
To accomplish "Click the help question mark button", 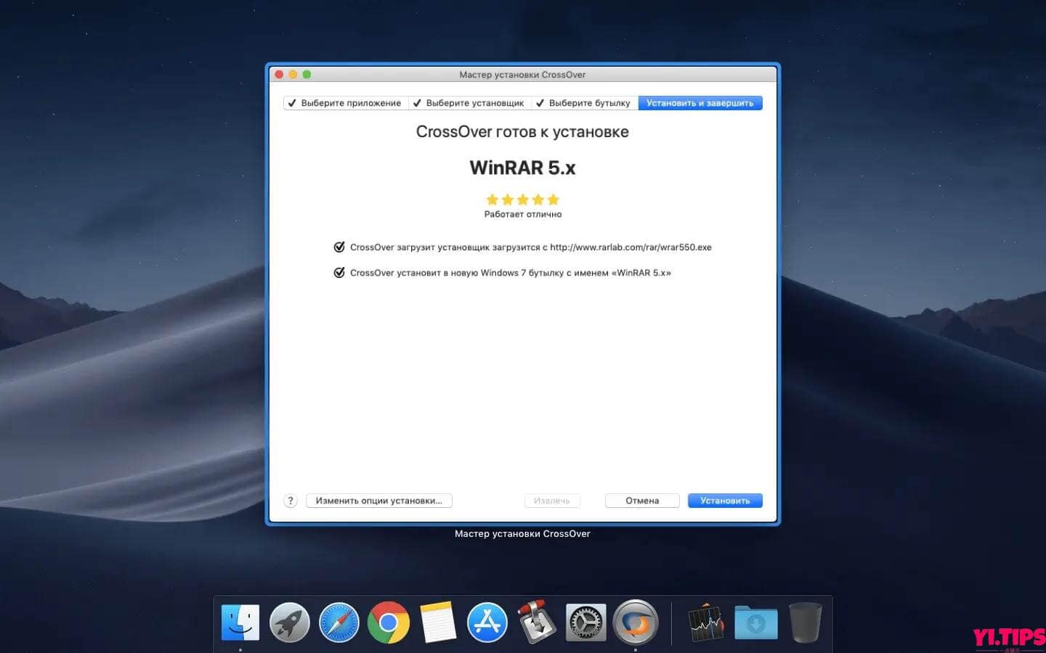I will (x=291, y=500).
